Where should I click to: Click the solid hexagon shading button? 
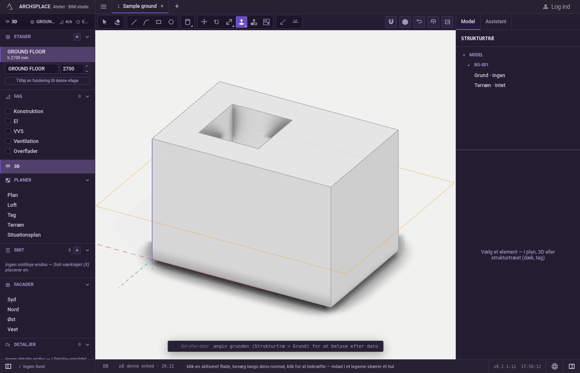(405, 22)
